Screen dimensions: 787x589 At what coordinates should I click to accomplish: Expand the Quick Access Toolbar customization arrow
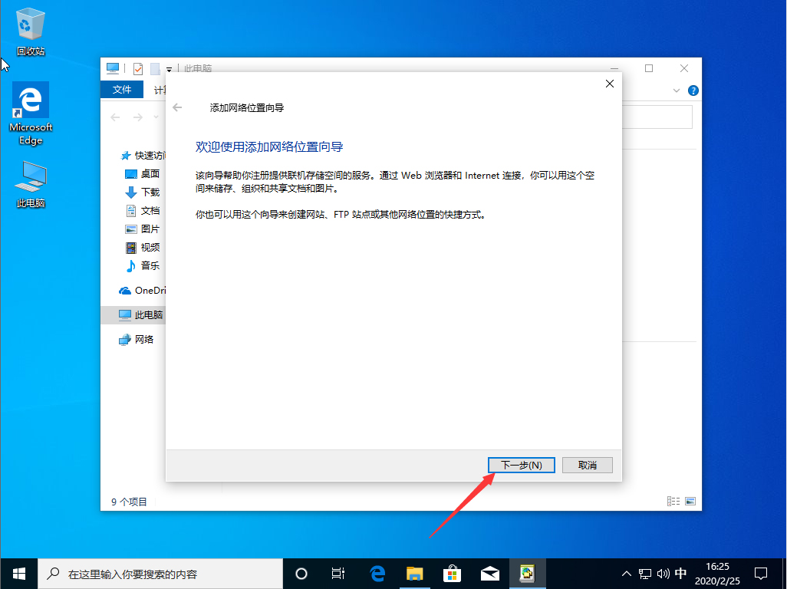pyautogui.click(x=169, y=68)
